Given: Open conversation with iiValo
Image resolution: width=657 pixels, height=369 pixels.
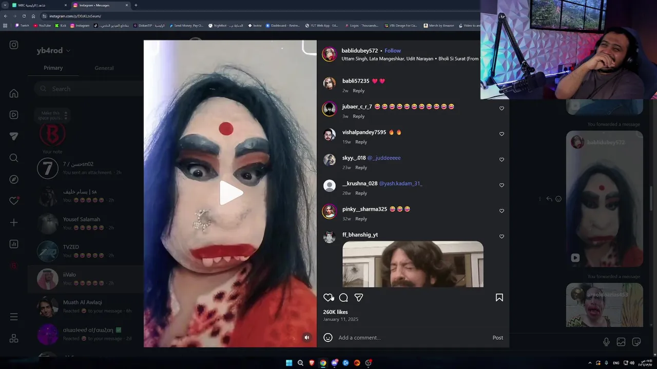Looking at the screenshot, I should click(86, 279).
